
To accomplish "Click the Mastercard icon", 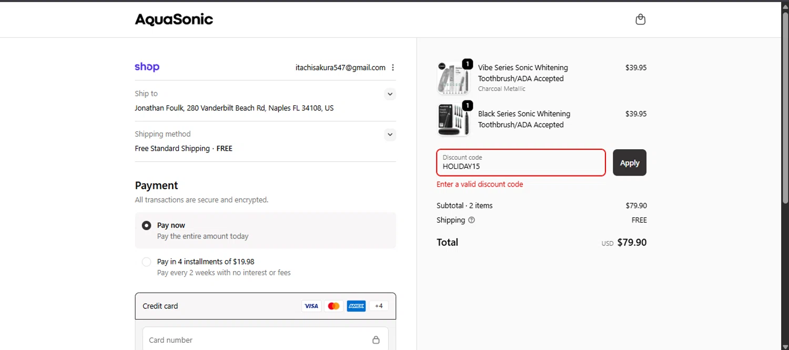I will pyautogui.click(x=333, y=306).
